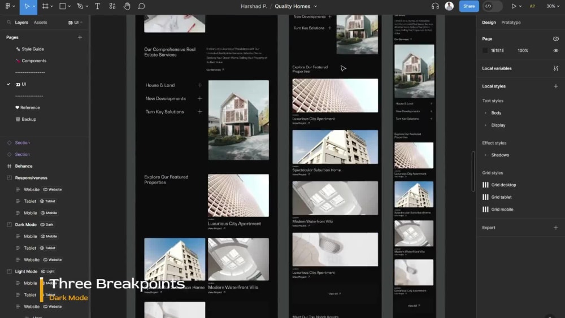
Task: Click the Share button
Action: [469, 6]
